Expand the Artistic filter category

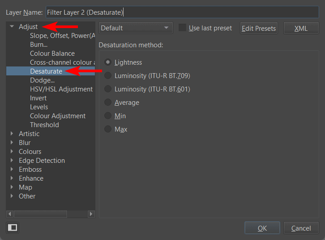click(x=12, y=134)
